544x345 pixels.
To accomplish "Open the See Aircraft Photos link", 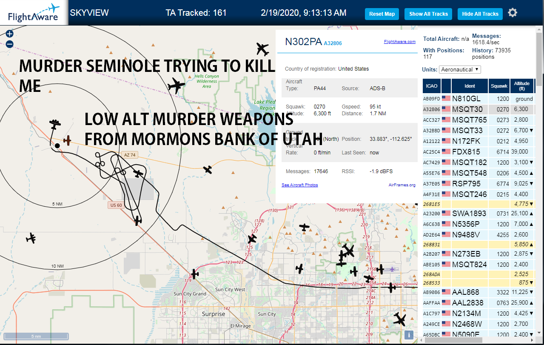I will click(299, 185).
